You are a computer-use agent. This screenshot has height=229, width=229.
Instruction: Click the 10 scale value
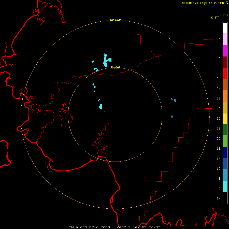pos(219,168)
